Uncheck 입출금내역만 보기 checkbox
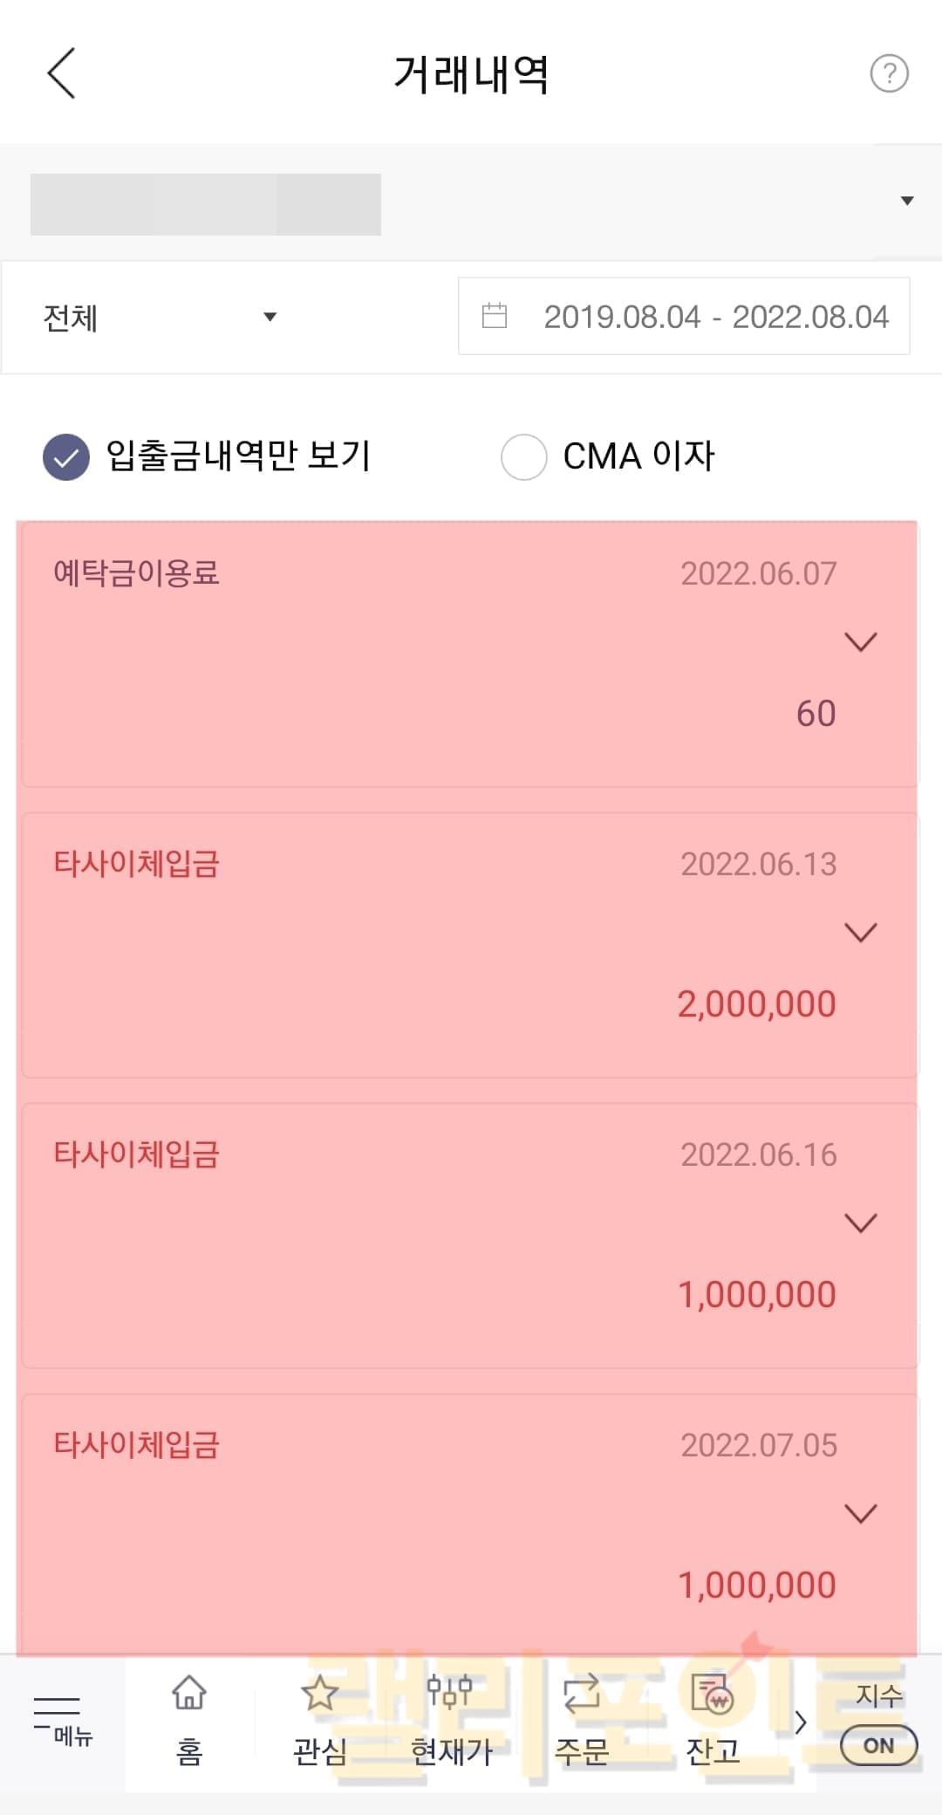The height and width of the screenshot is (1815, 942). coord(66,456)
